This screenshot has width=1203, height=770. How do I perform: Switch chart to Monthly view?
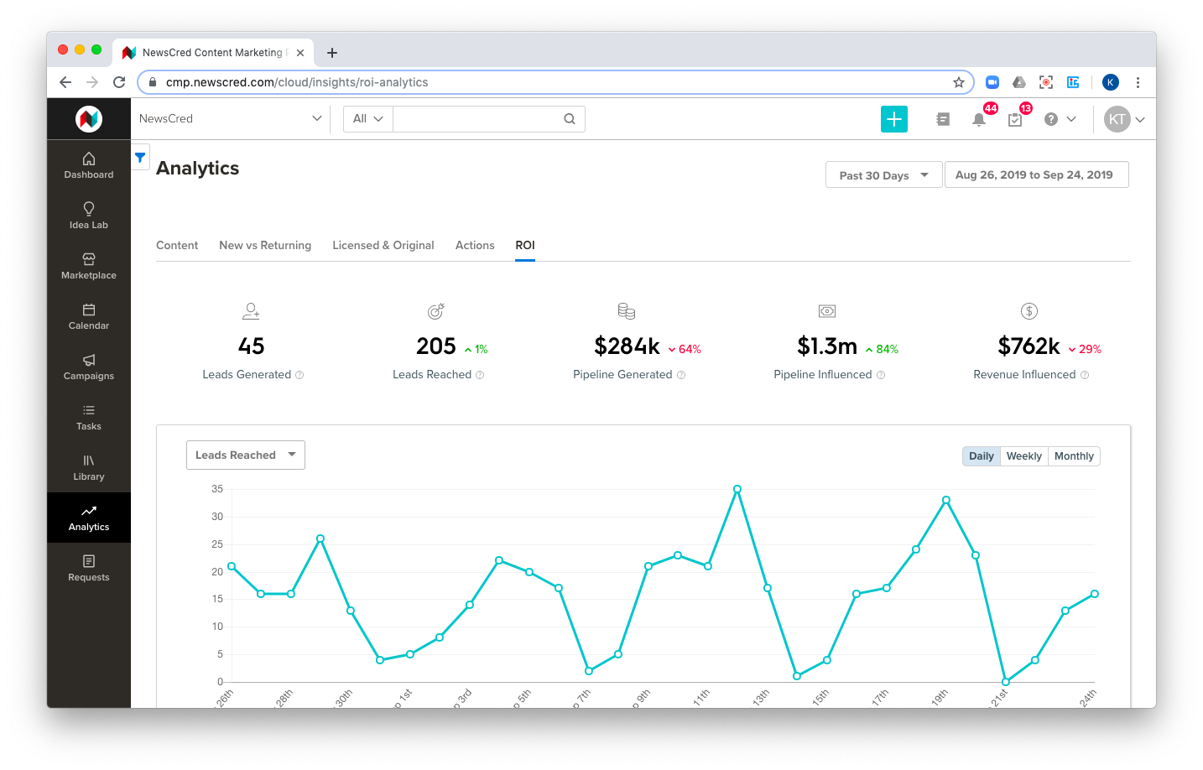[x=1074, y=456]
